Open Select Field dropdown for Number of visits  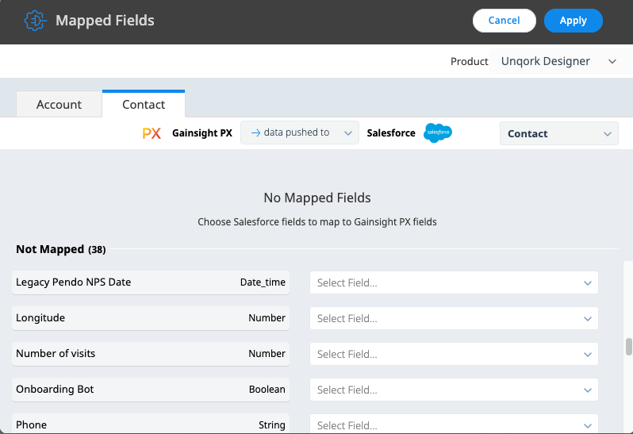tap(454, 354)
